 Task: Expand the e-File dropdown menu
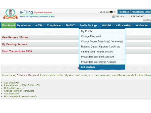(40, 25)
